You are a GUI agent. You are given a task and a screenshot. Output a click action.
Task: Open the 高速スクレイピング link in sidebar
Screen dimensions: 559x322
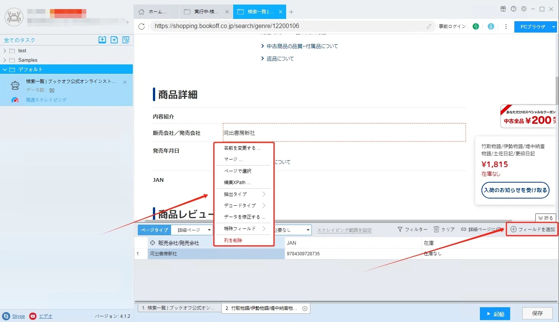[x=46, y=100]
